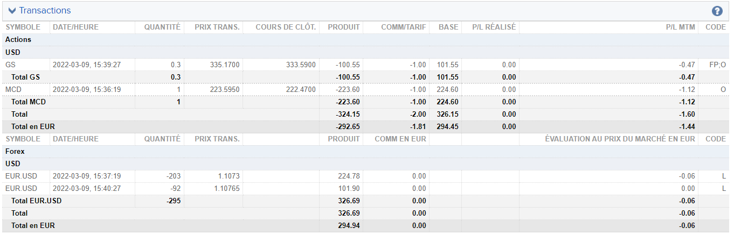
Task: Click the COMM/TARIF column header
Action: click(403, 27)
